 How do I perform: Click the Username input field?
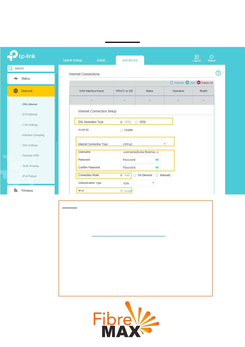tap(140, 152)
